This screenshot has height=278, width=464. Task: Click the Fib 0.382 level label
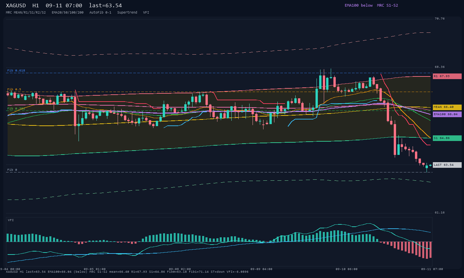pyautogui.click(x=16, y=109)
